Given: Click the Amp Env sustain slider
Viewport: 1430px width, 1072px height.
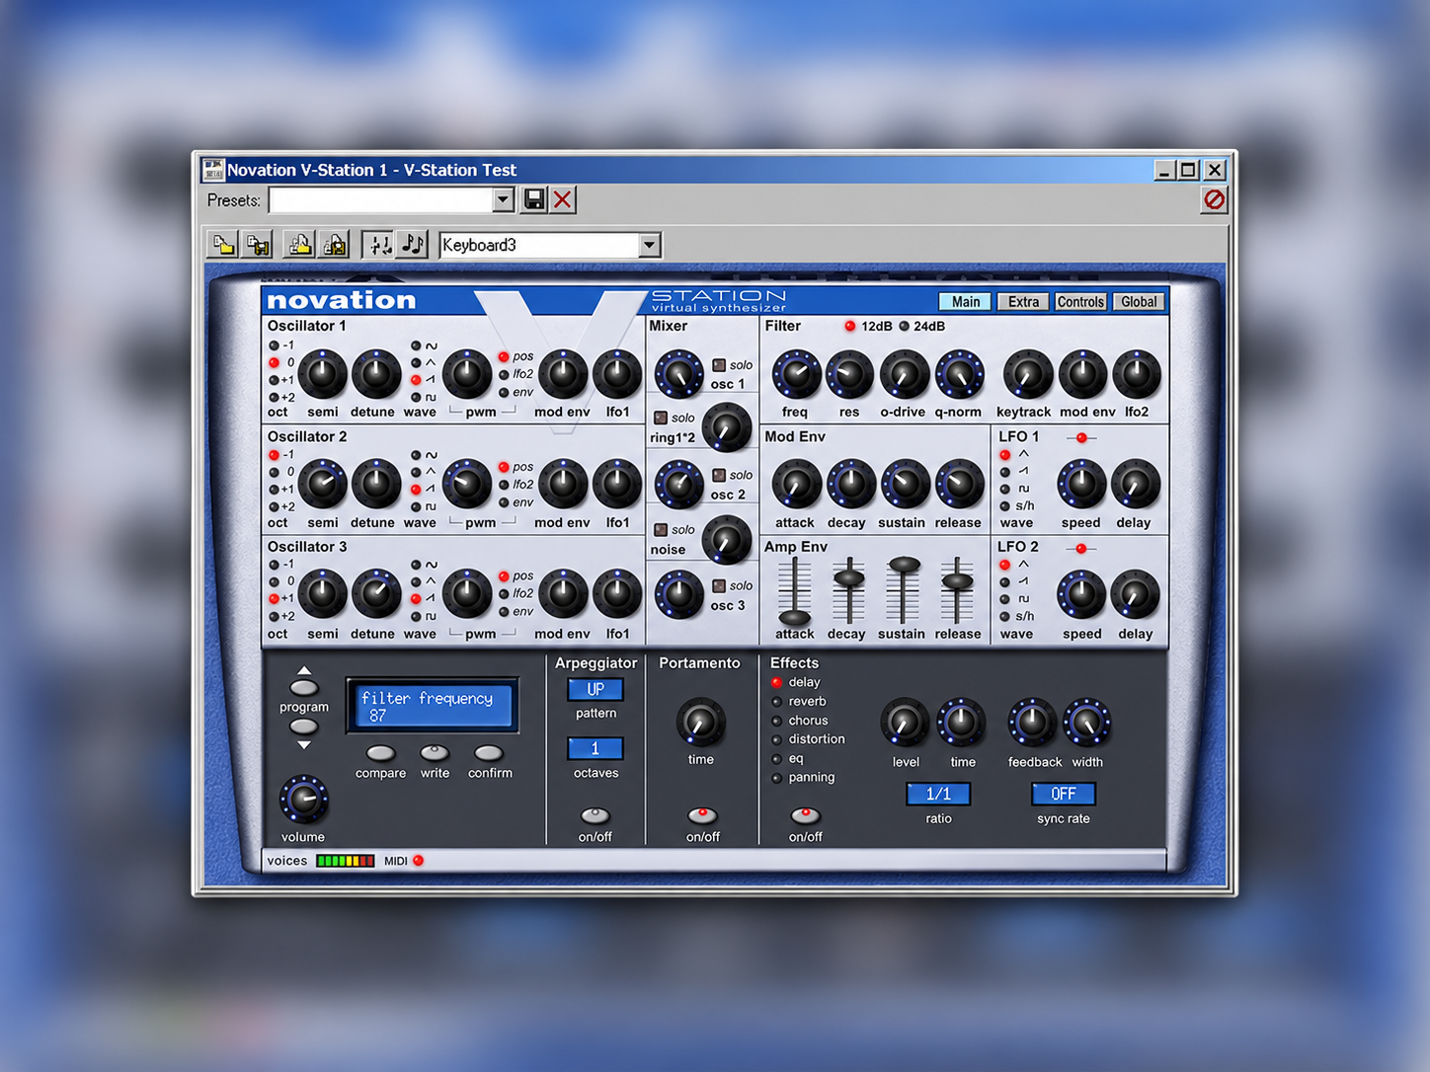Looking at the screenshot, I should (903, 565).
